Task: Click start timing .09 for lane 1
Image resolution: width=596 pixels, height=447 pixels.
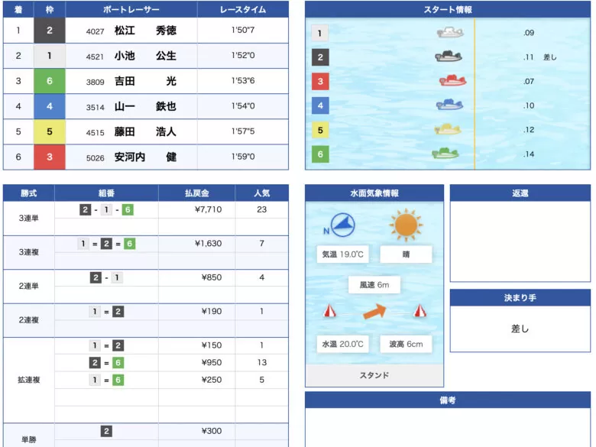Action: click(529, 33)
